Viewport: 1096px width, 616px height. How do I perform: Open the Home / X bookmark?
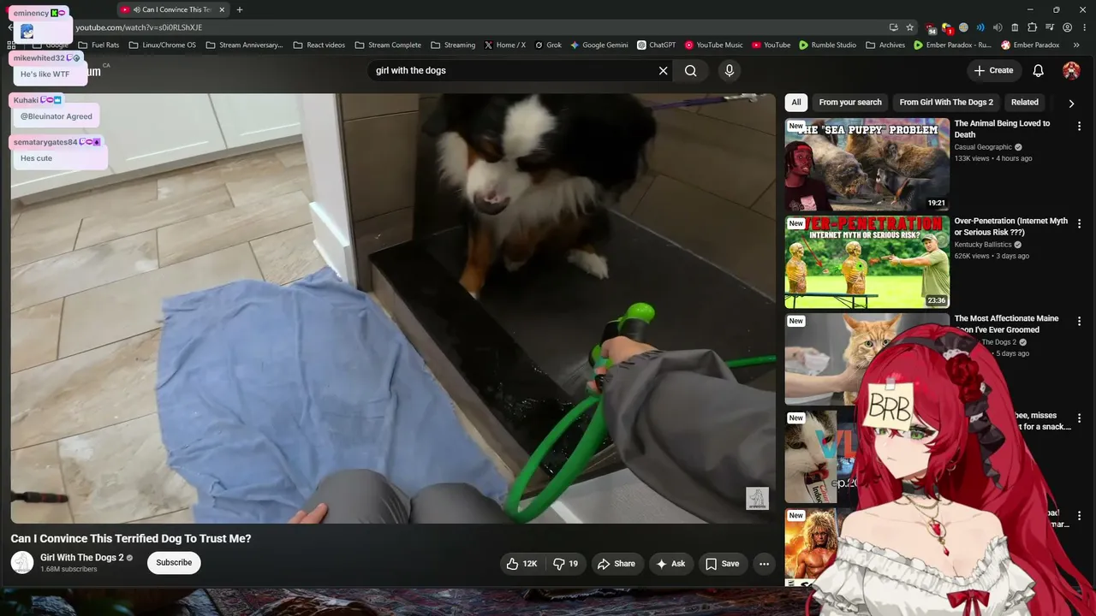pos(504,45)
